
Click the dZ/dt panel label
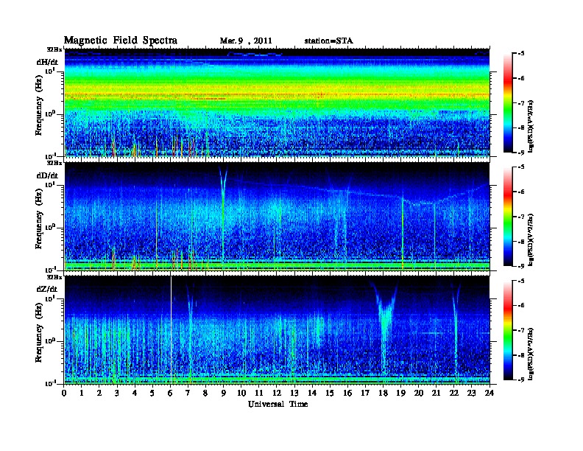(47, 289)
